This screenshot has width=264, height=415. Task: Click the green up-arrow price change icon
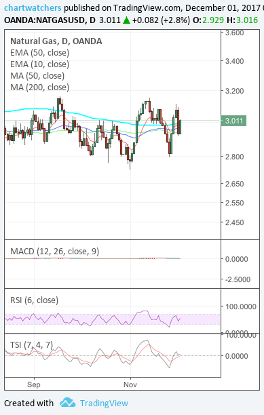[x=126, y=20]
